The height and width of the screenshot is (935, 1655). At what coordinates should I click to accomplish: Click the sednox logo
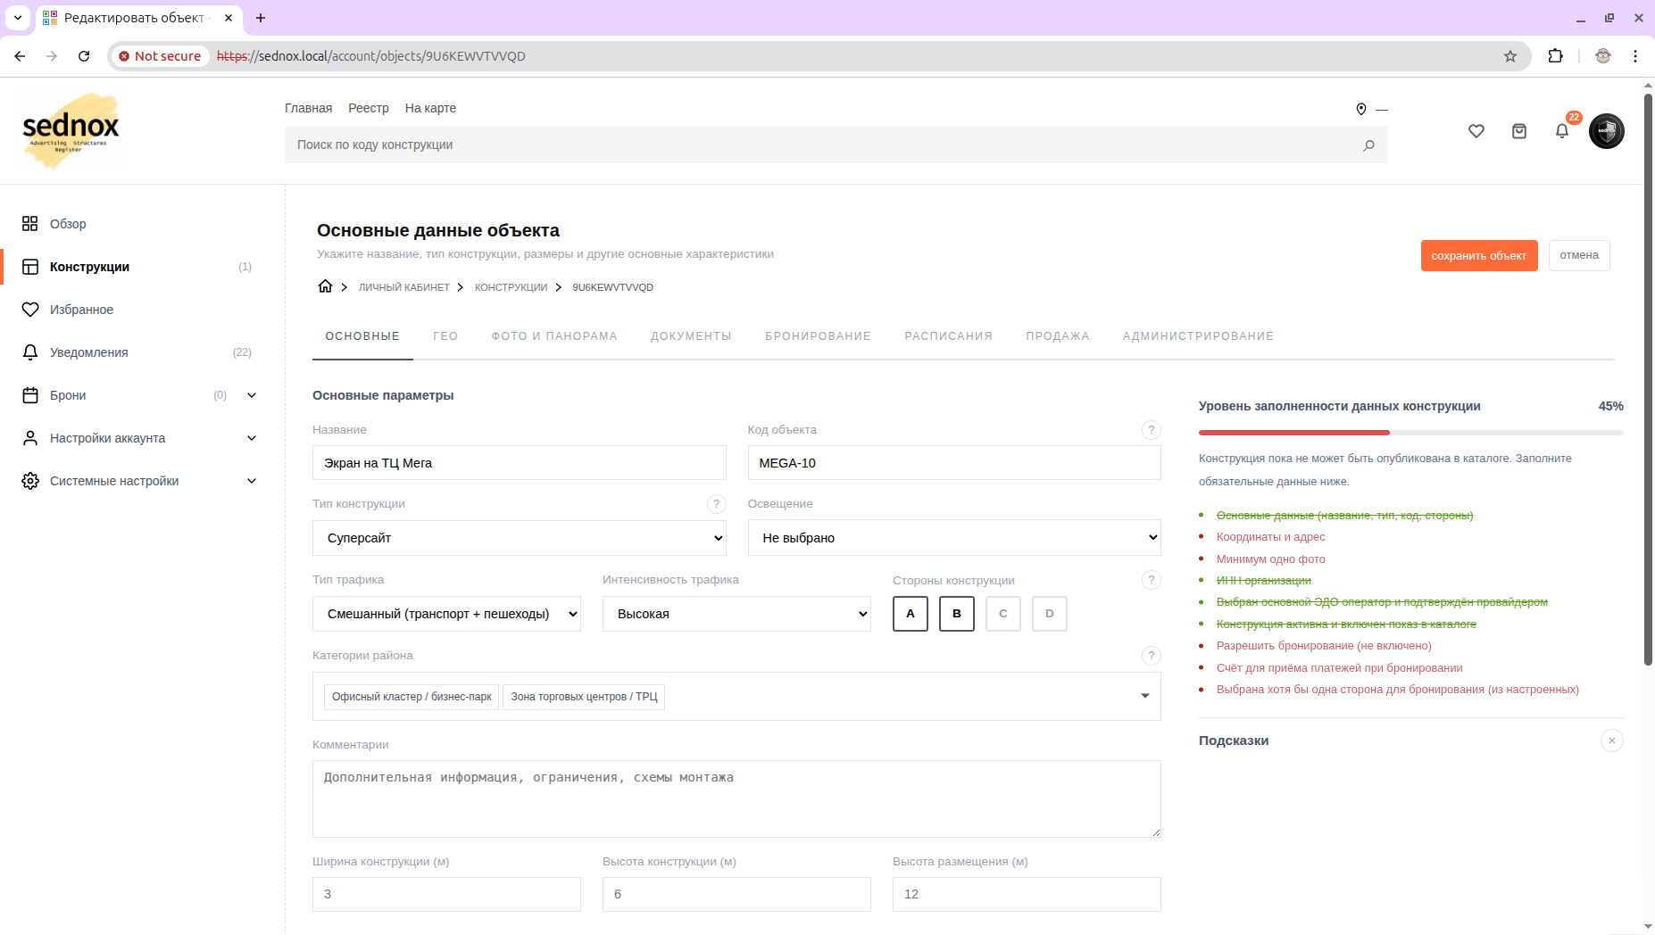pos(71,130)
